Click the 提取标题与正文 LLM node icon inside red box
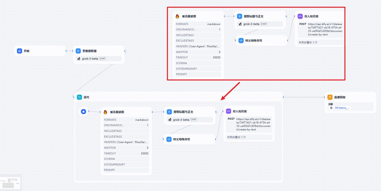This screenshot has width=381, height=191. [x=239, y=16]
